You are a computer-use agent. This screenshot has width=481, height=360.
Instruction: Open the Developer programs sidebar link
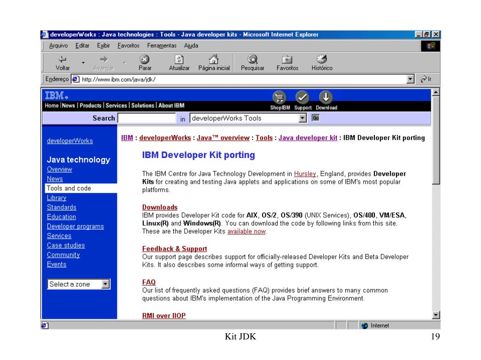click(x=76, y=226)
